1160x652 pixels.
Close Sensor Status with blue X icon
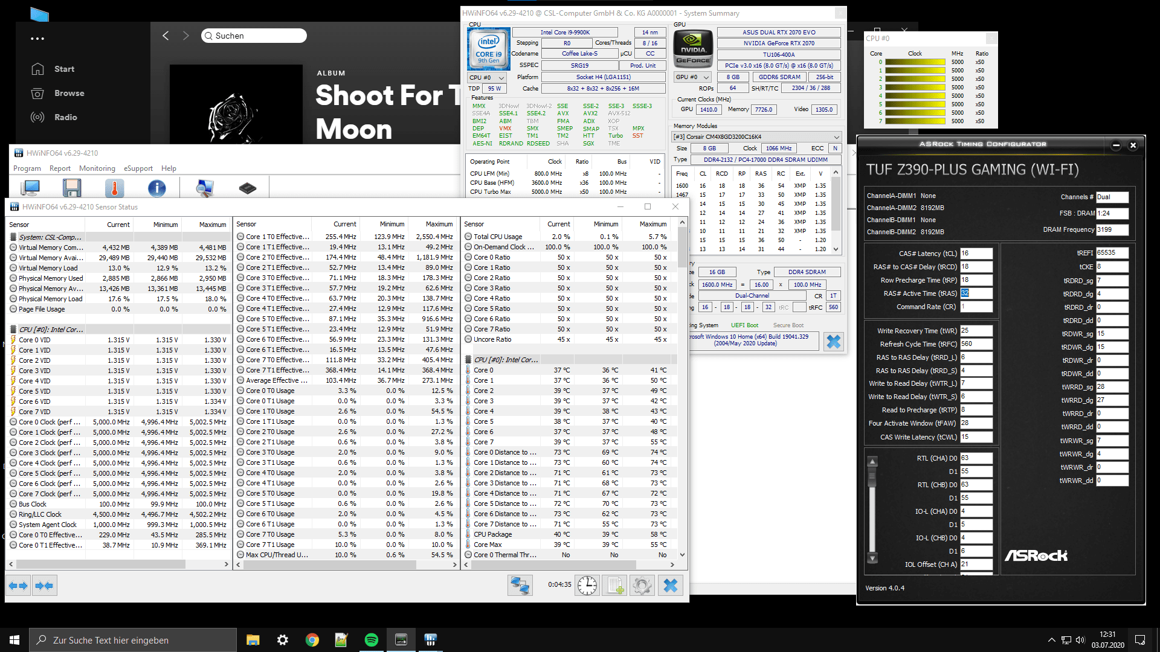pyautogui.click(x=671, y=586)
